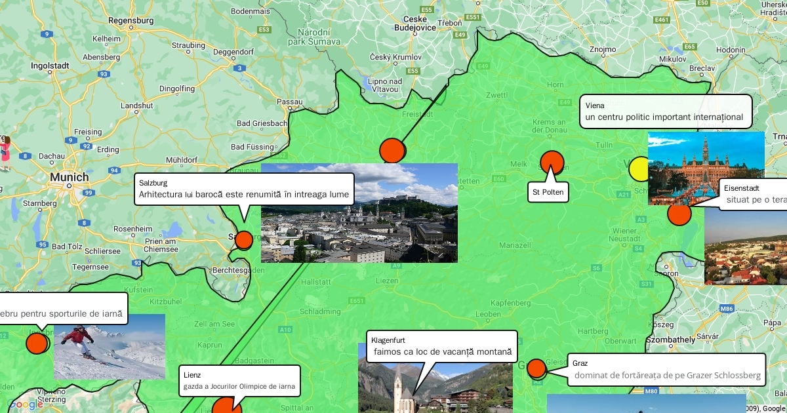The height and width of the screenshot is (413, 787).
Task: Click the Kapfenberg town label
Action: click(510, 303)
